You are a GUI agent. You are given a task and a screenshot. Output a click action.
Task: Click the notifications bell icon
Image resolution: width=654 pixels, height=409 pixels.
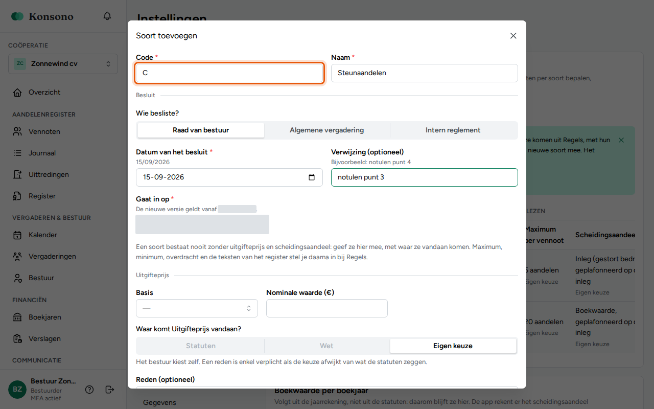pyautogui.click(x=107, y=16)
